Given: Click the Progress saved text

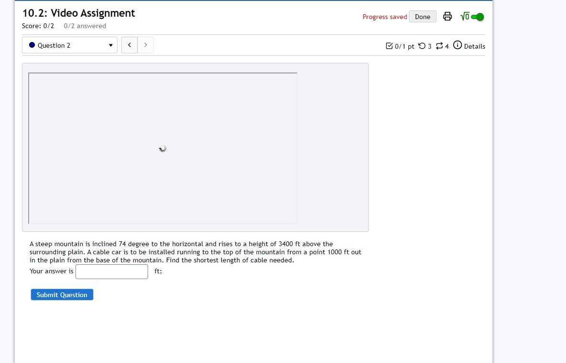Looking at the screenshot, I should point(384,17).
